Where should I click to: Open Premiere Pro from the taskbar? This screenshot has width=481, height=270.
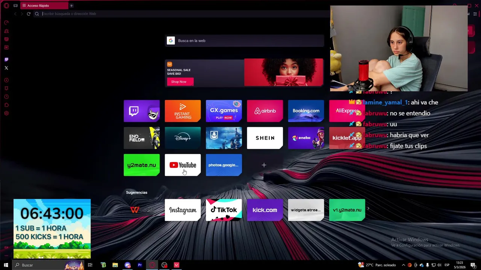click(140, 265)
